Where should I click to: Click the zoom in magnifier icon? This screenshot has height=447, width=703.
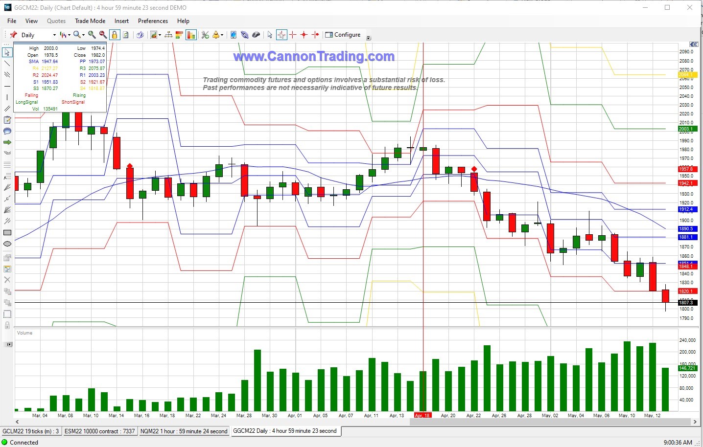(92, 35)
